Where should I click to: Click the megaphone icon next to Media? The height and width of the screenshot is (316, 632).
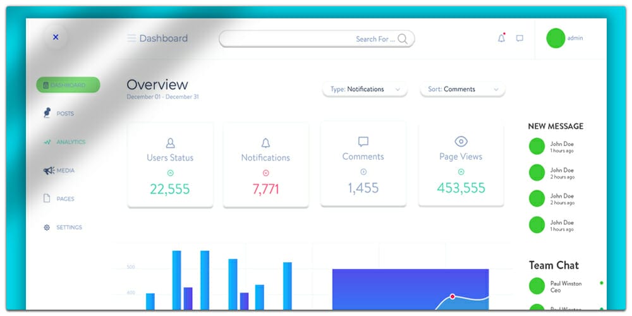[x=49, y=171]
